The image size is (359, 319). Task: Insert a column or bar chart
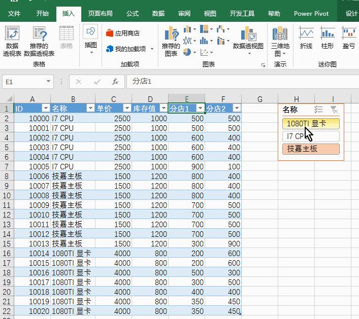click(190, 29)
